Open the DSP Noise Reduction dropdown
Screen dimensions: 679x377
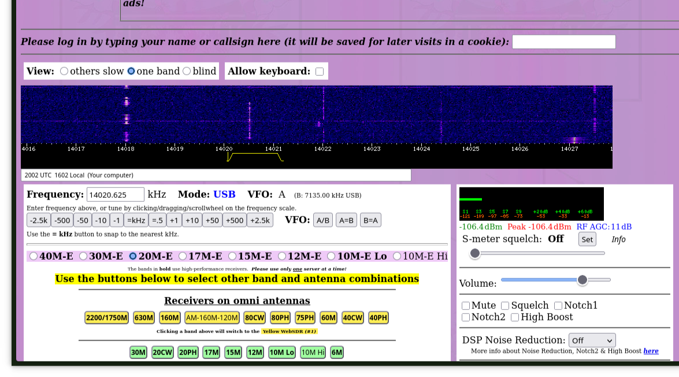(592, 340)
